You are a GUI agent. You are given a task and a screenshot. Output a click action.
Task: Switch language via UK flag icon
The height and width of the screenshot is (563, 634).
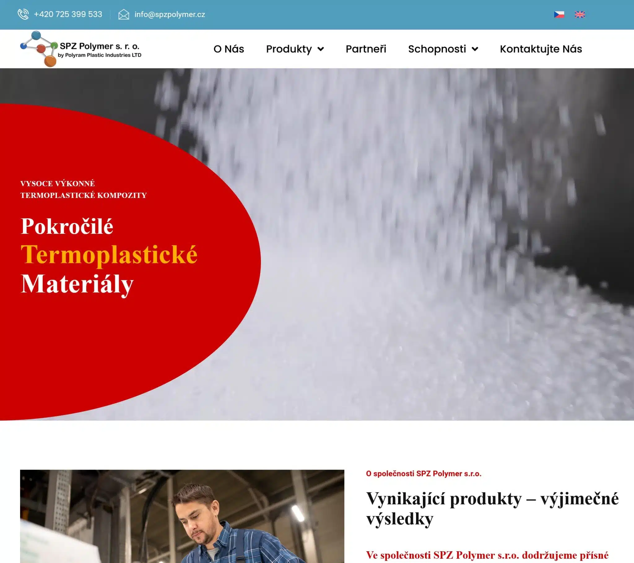coord(580,15)
